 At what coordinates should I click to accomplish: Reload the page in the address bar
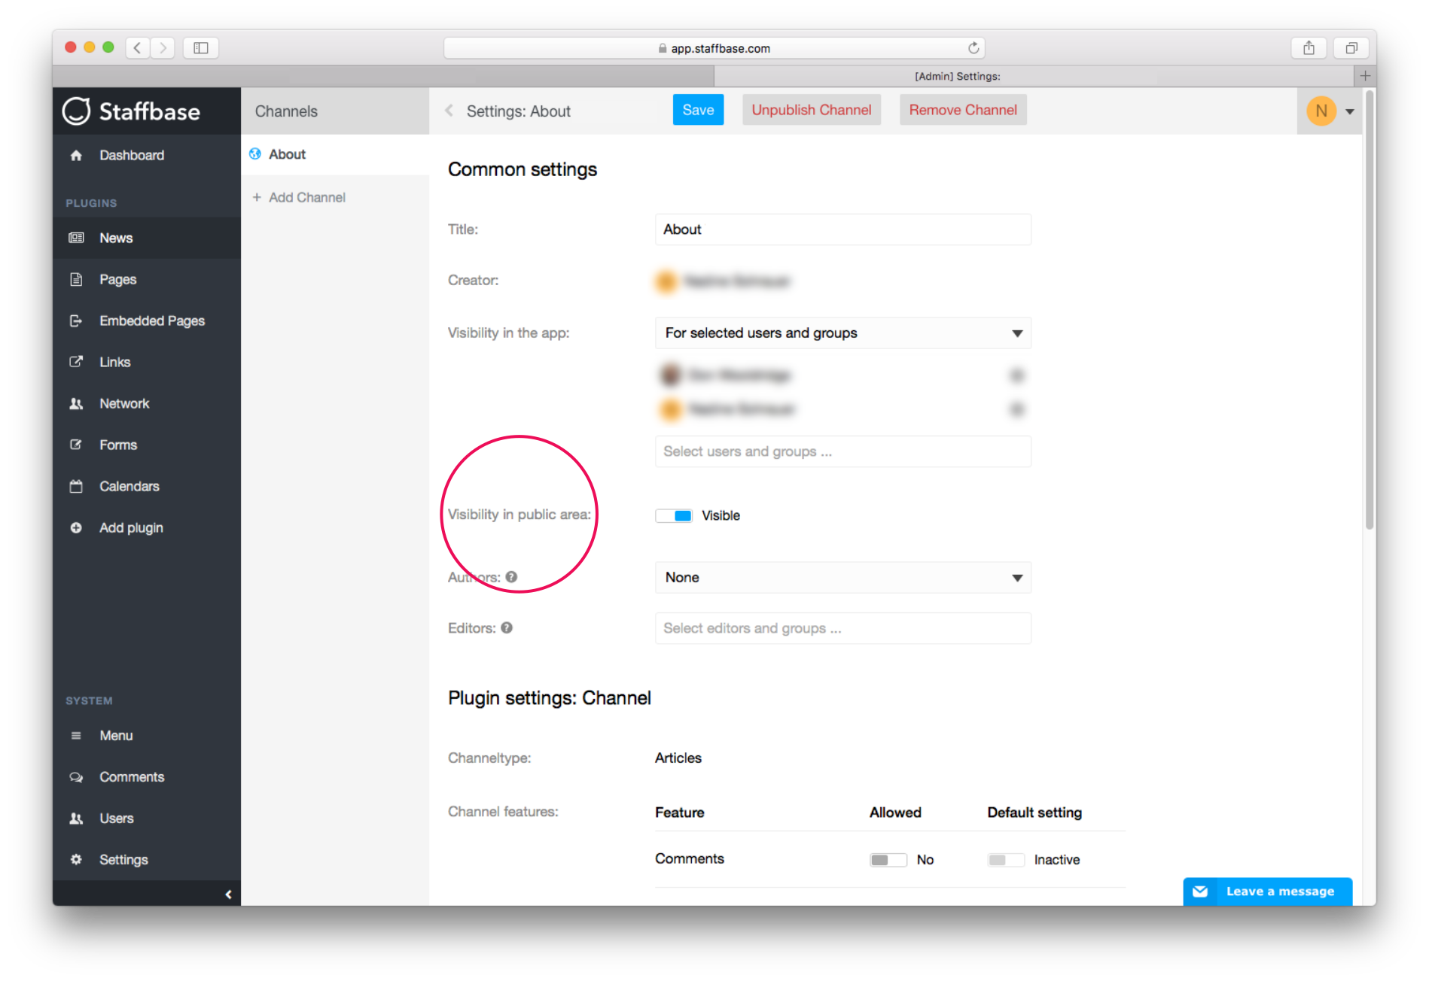pos(973,48)
